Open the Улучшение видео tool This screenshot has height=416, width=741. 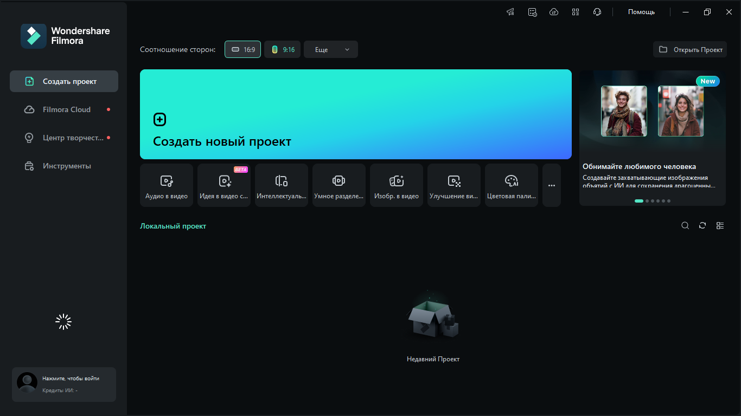(x=454, y=185)
